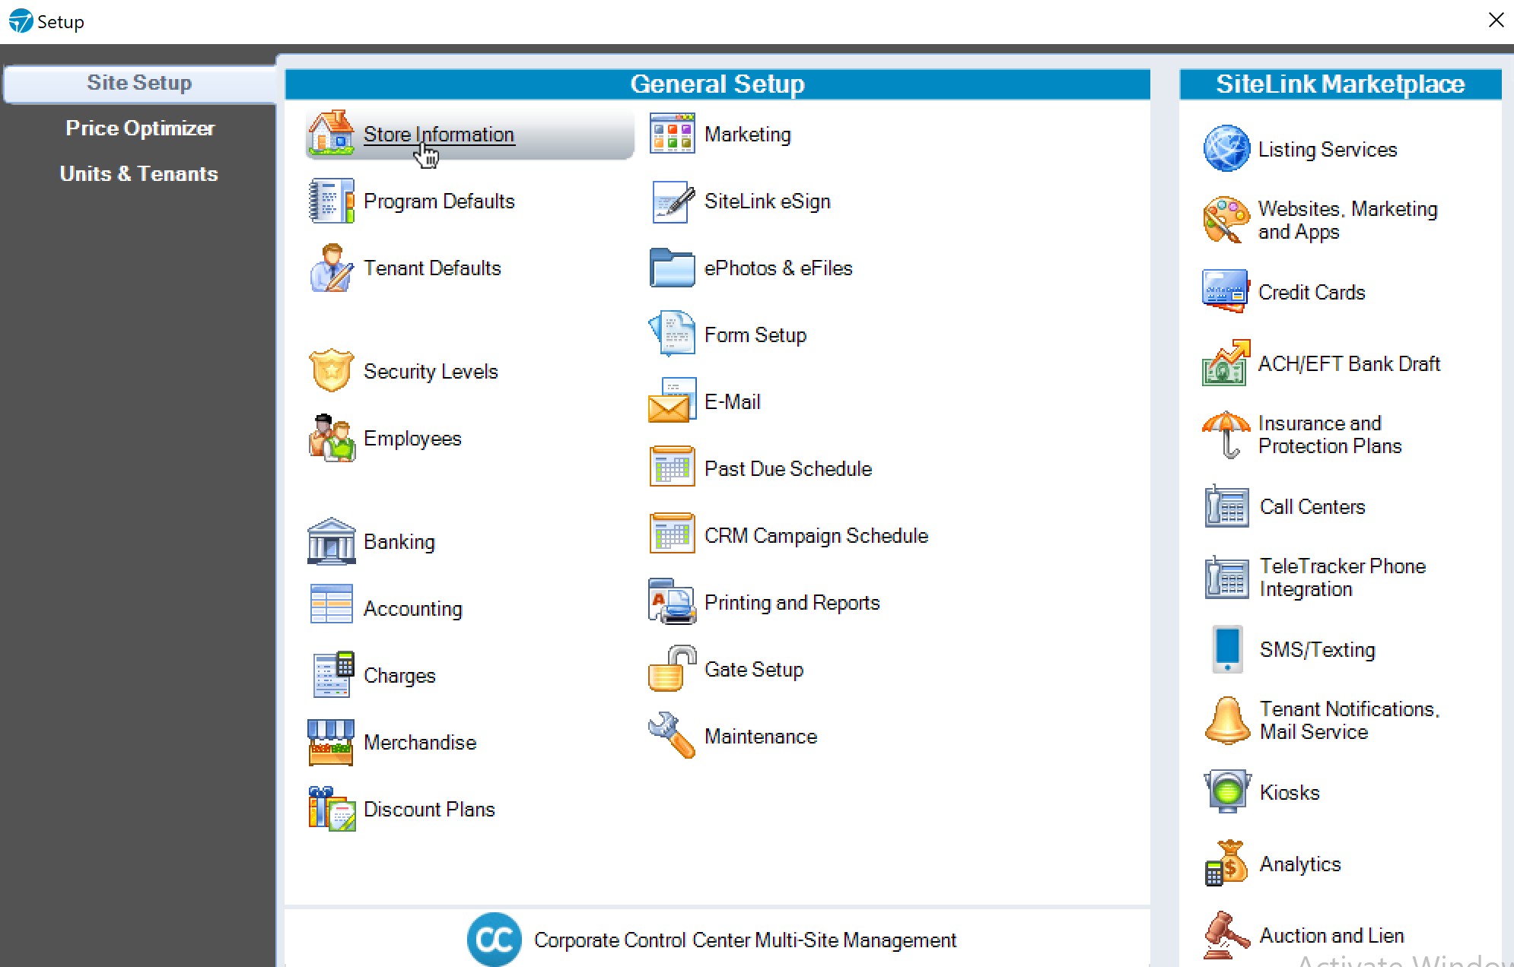Open the Printing and Reports label
Image resolution: width=1514 pixels, height=967 pixels.
click(x=792, y=603)
